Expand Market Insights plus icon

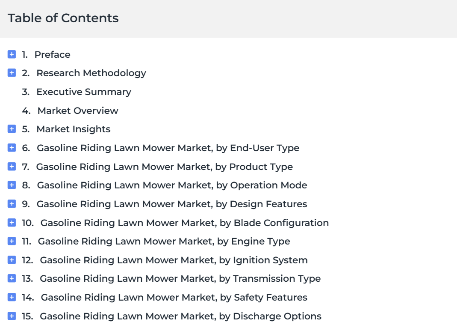[x=12, y=129]
